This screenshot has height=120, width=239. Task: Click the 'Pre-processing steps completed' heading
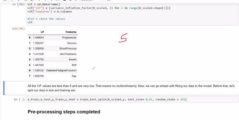click(64, 112)
